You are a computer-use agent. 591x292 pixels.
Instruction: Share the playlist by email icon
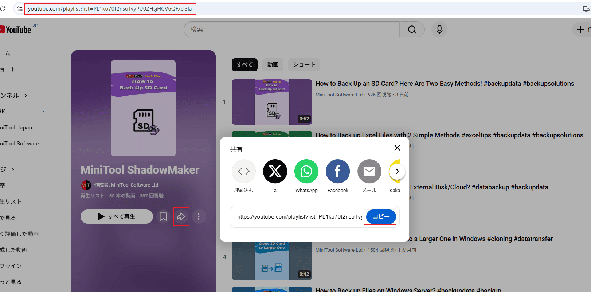[369, 171]
